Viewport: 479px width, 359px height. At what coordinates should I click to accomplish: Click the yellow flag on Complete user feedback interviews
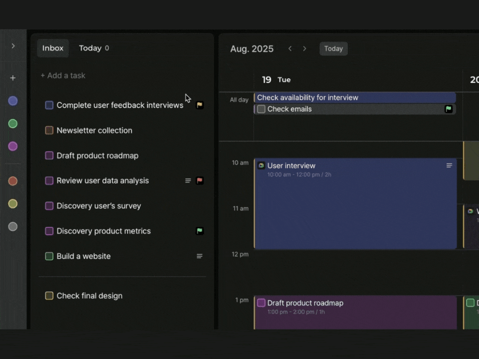(200, 105)
